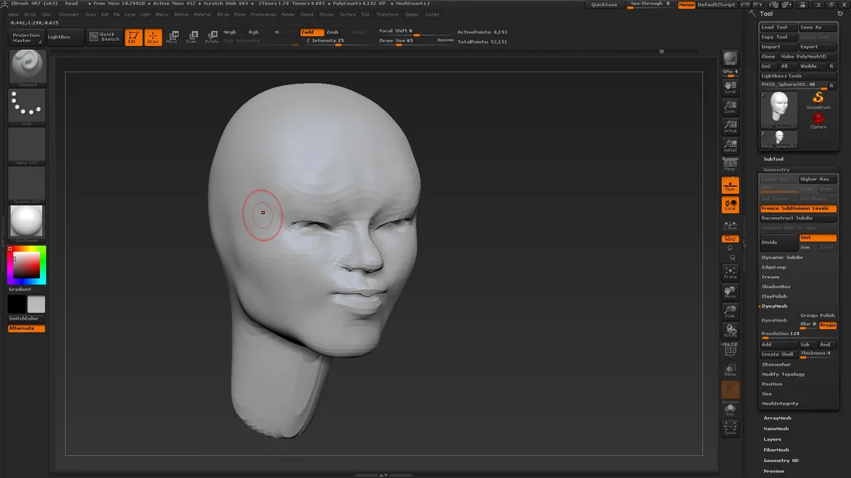Open the Alpha Off selector
Viewport: 851px width, 478px height.
(x=27, y=146)
